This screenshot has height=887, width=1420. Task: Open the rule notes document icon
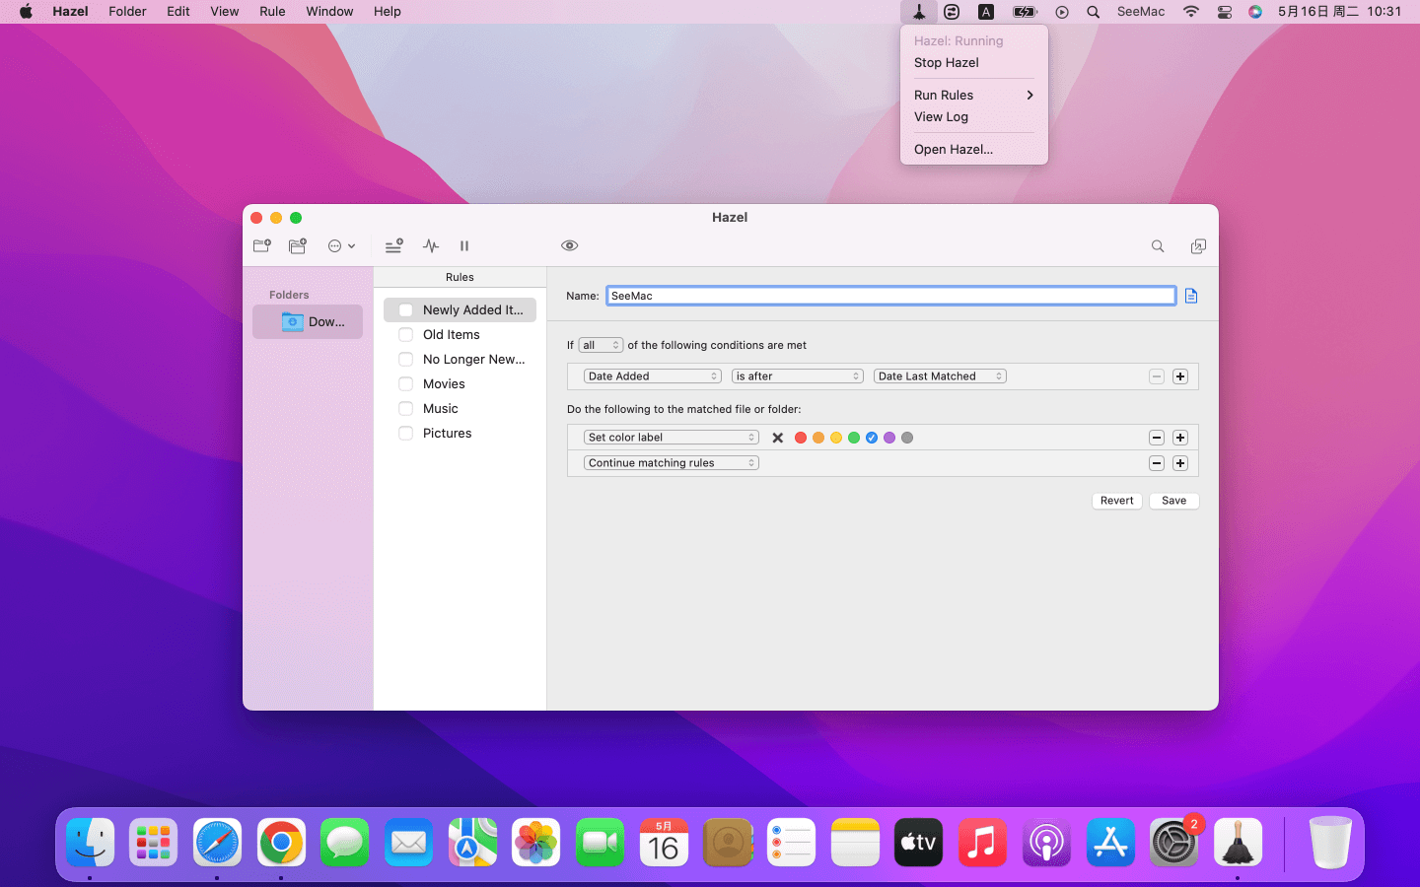tap(1191, 296)
